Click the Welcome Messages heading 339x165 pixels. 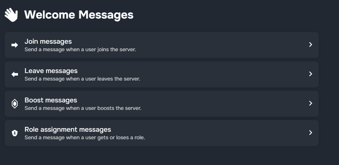pyautogui.click(x=79, y=15)
